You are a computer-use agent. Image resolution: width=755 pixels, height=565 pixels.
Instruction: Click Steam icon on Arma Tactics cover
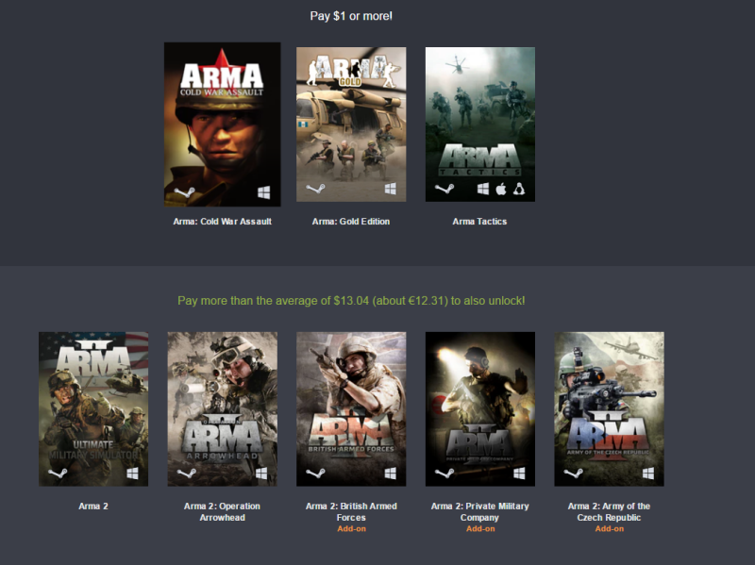(x=445, y=189)
